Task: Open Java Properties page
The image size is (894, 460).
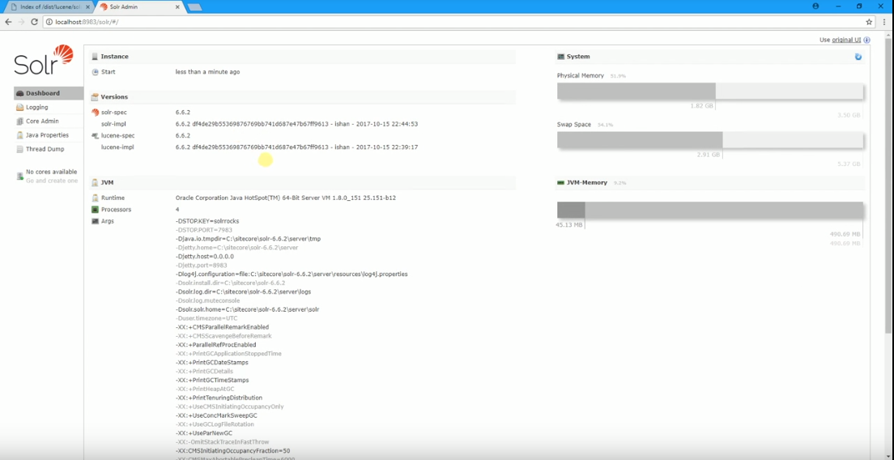Action: point(47,135)
